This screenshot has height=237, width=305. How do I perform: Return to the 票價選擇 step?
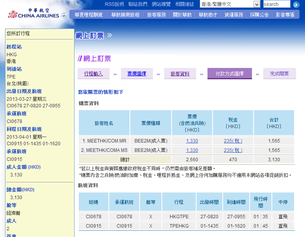(x=137, y=74)
